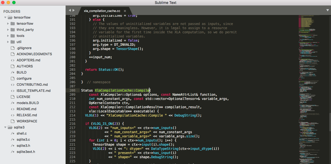The height and width of the screenshot is (164, 331).
Task: Expand the nested tensorflow subfolder
Action: point(8,23)
